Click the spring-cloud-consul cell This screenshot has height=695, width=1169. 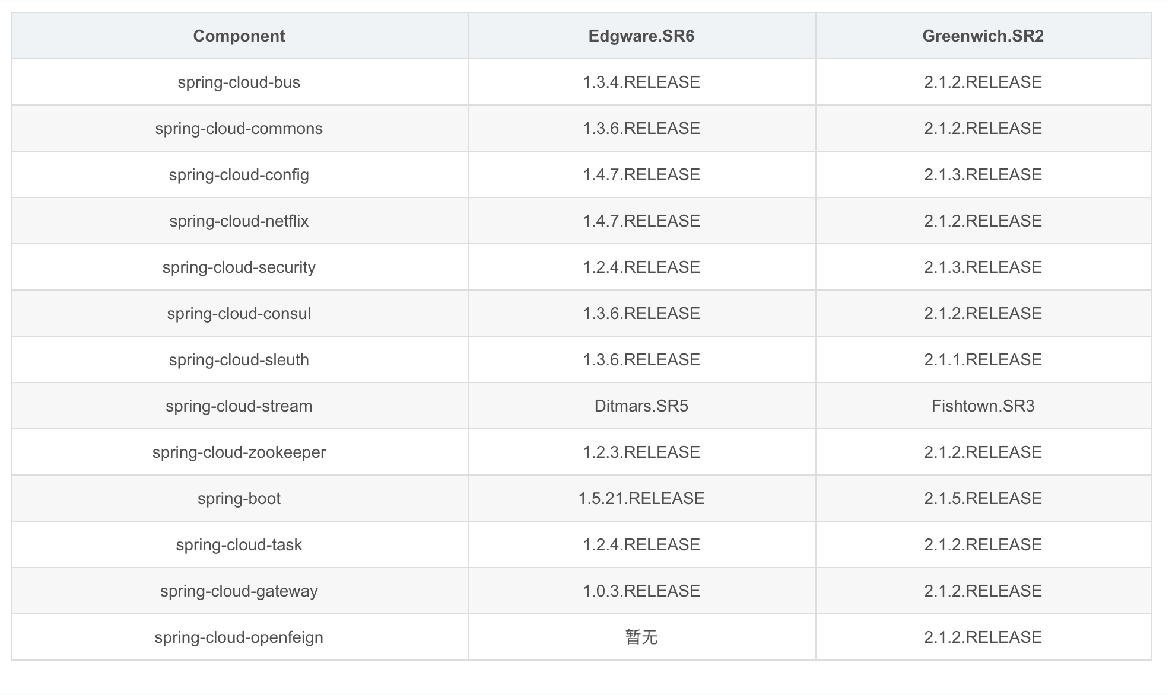(239, 314)
